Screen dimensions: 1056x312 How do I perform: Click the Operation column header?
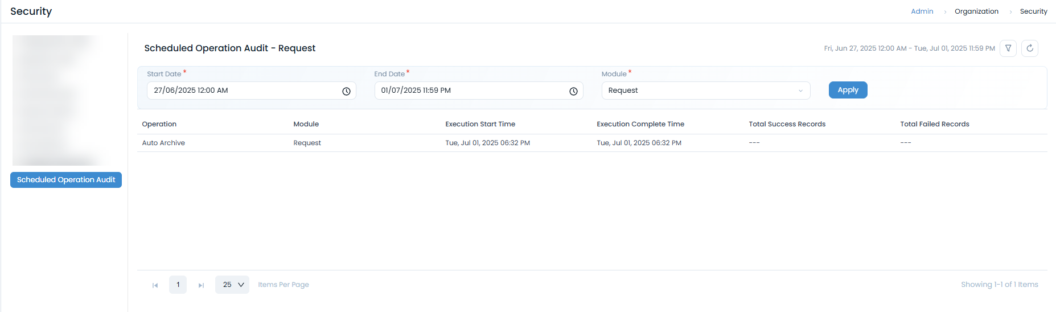(x=159, y=124)
